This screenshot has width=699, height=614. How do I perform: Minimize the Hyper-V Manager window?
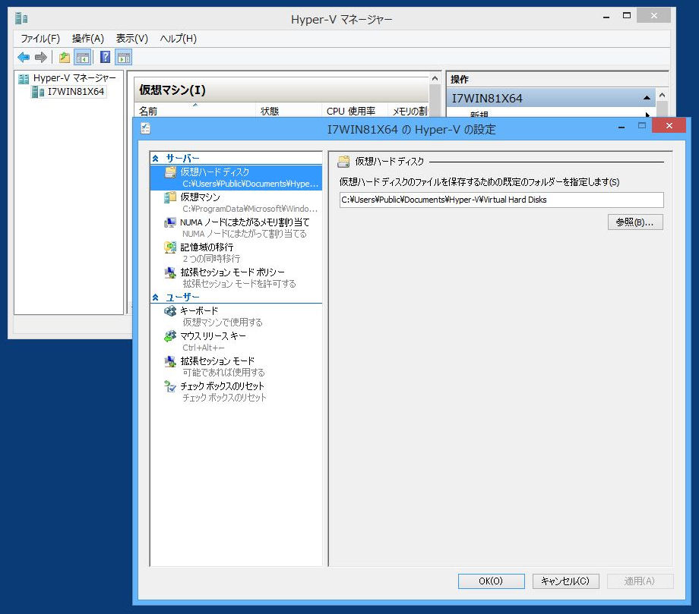(606, 17)
